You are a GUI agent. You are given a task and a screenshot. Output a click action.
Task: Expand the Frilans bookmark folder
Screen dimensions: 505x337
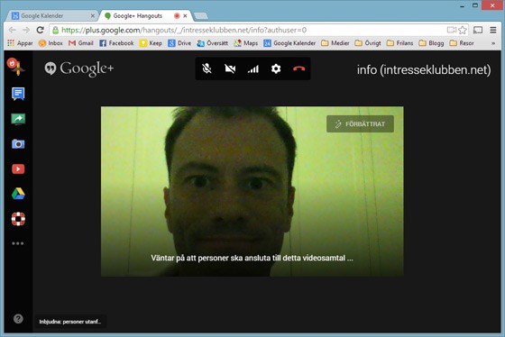point(399,43)
